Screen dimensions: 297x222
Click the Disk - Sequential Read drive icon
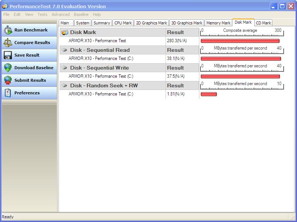pyautogui.click(x=65, y=50)
